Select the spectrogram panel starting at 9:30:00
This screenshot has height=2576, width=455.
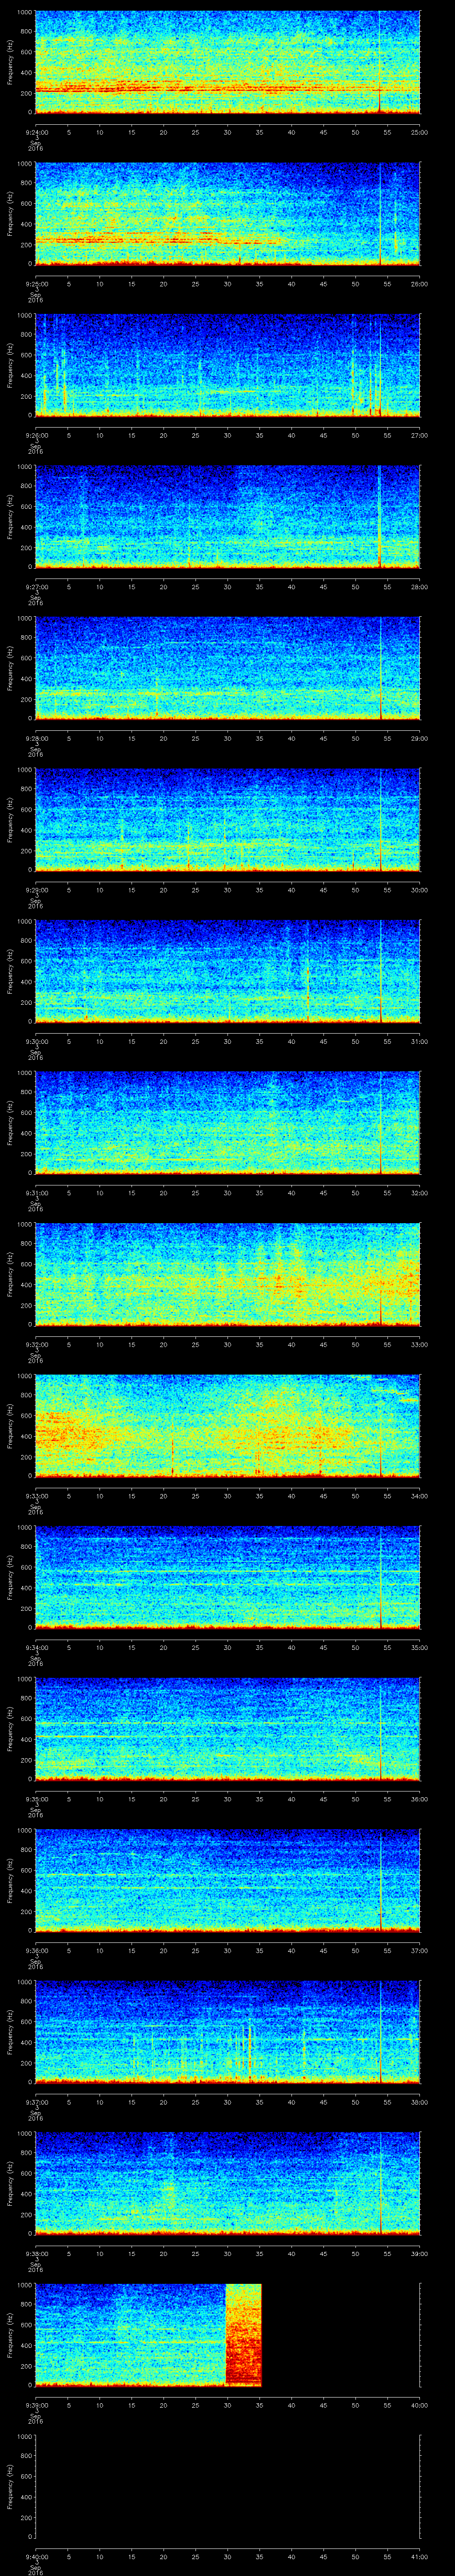click(227, 972)
